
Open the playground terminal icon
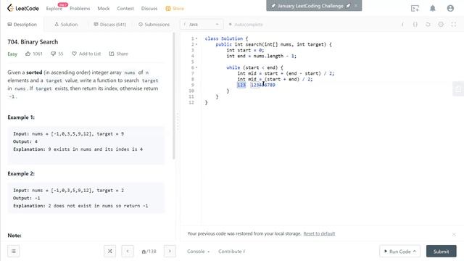(x=415, y=8)
